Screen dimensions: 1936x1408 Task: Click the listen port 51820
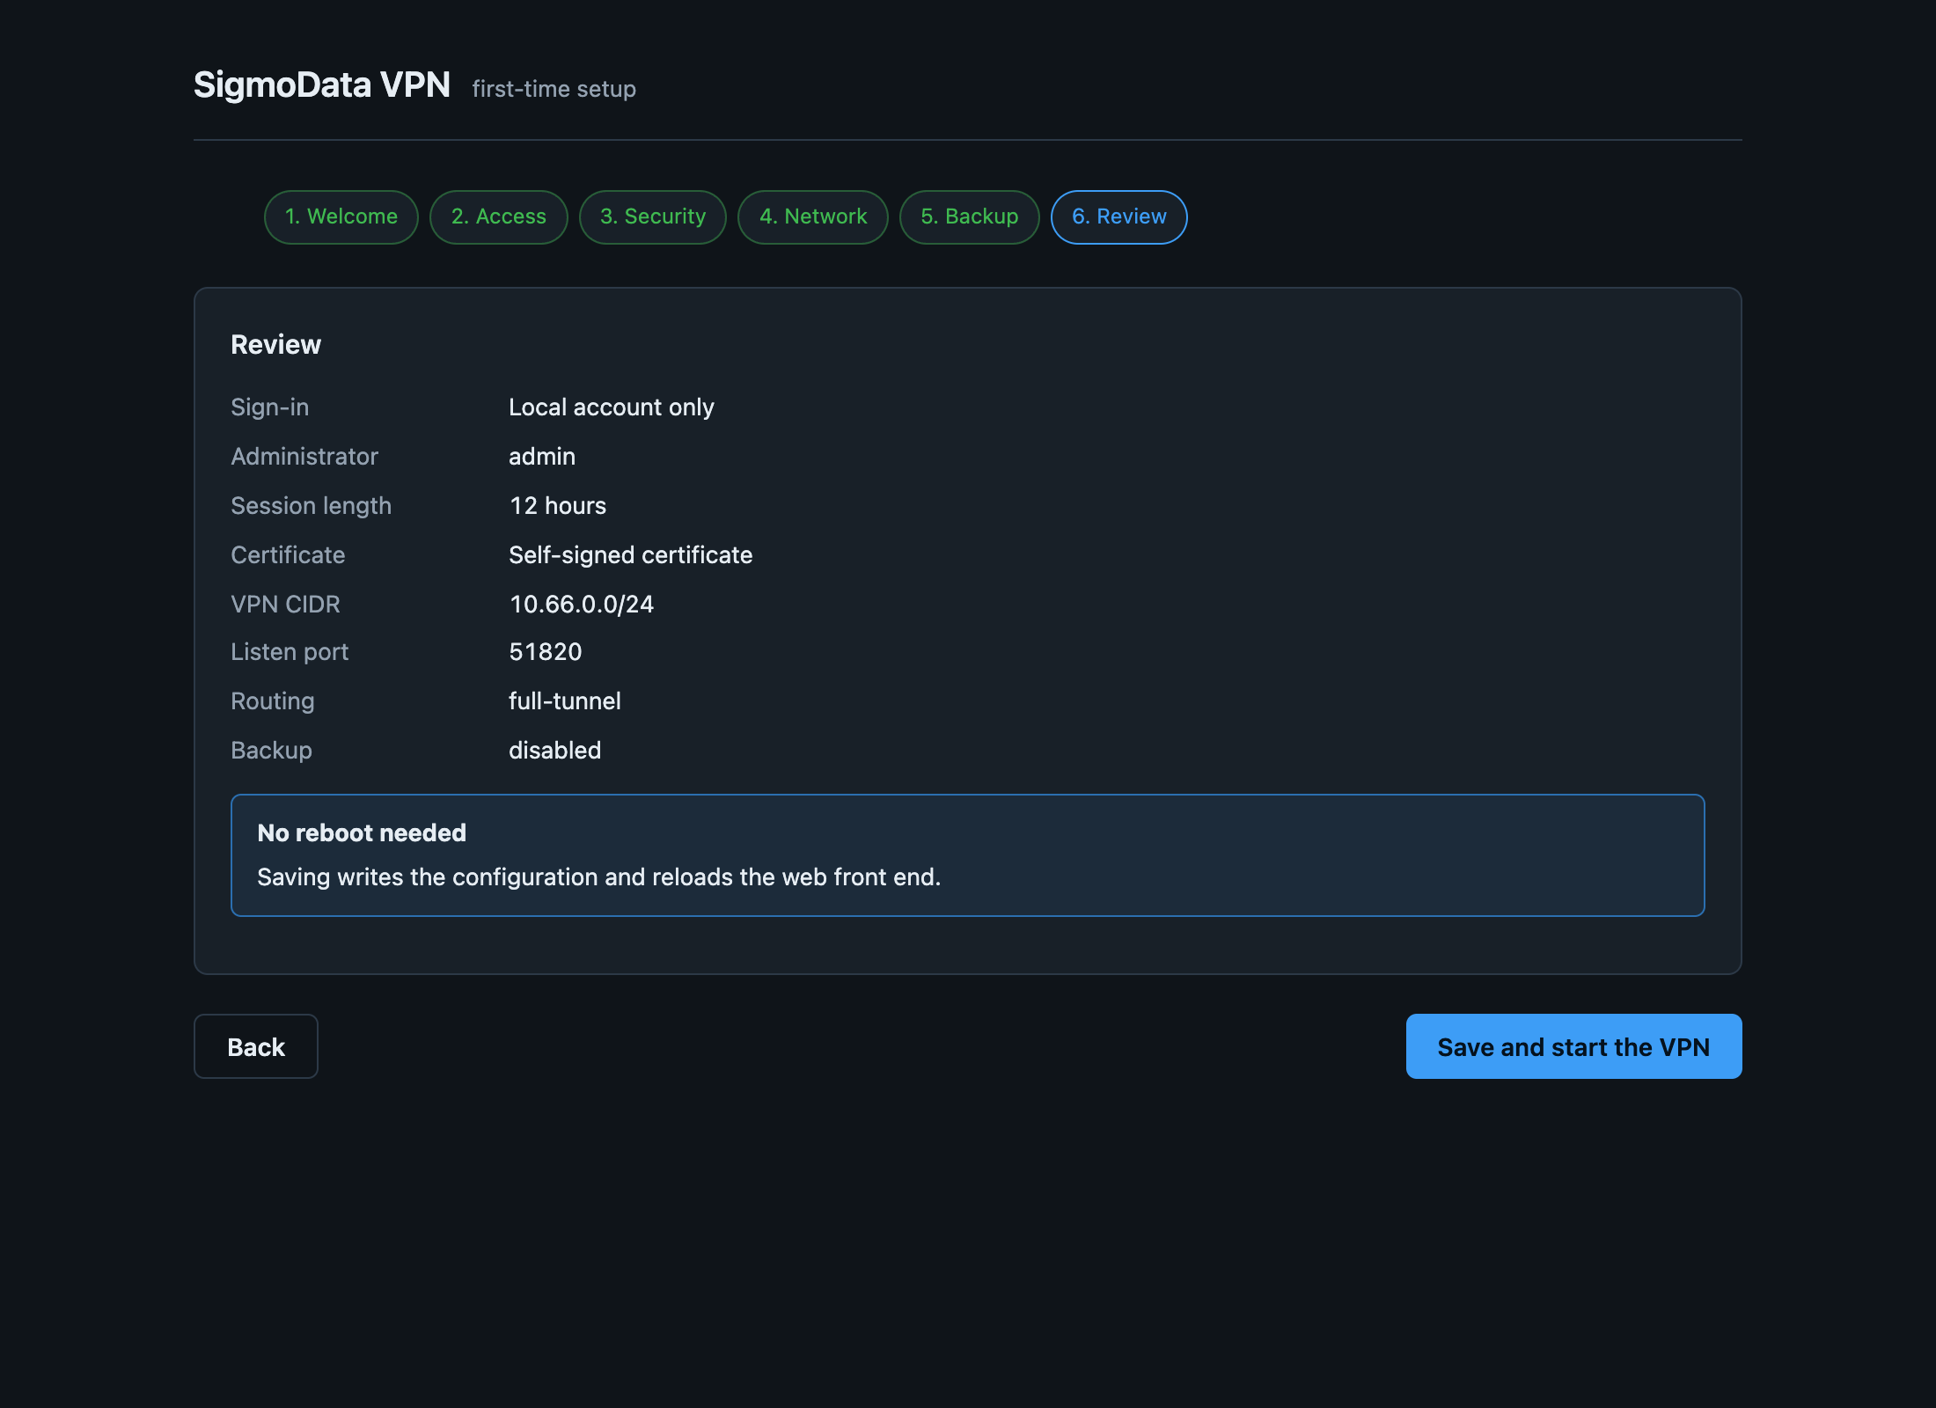(x=546, y=652)
